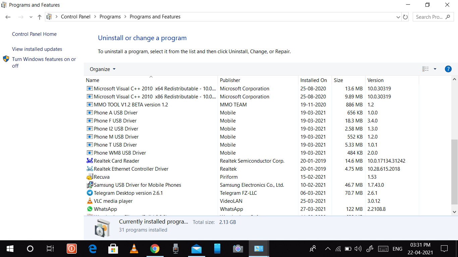Sort by the Name column header
The height and width of the screenshot is (257, 458).
coord(151,80)
